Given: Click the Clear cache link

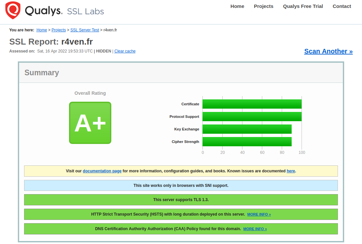Looking at the screenshot, I should 125,51.
